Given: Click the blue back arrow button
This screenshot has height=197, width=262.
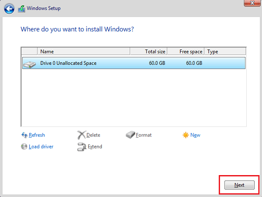Looking at the screenshot, I should [10, 8].
